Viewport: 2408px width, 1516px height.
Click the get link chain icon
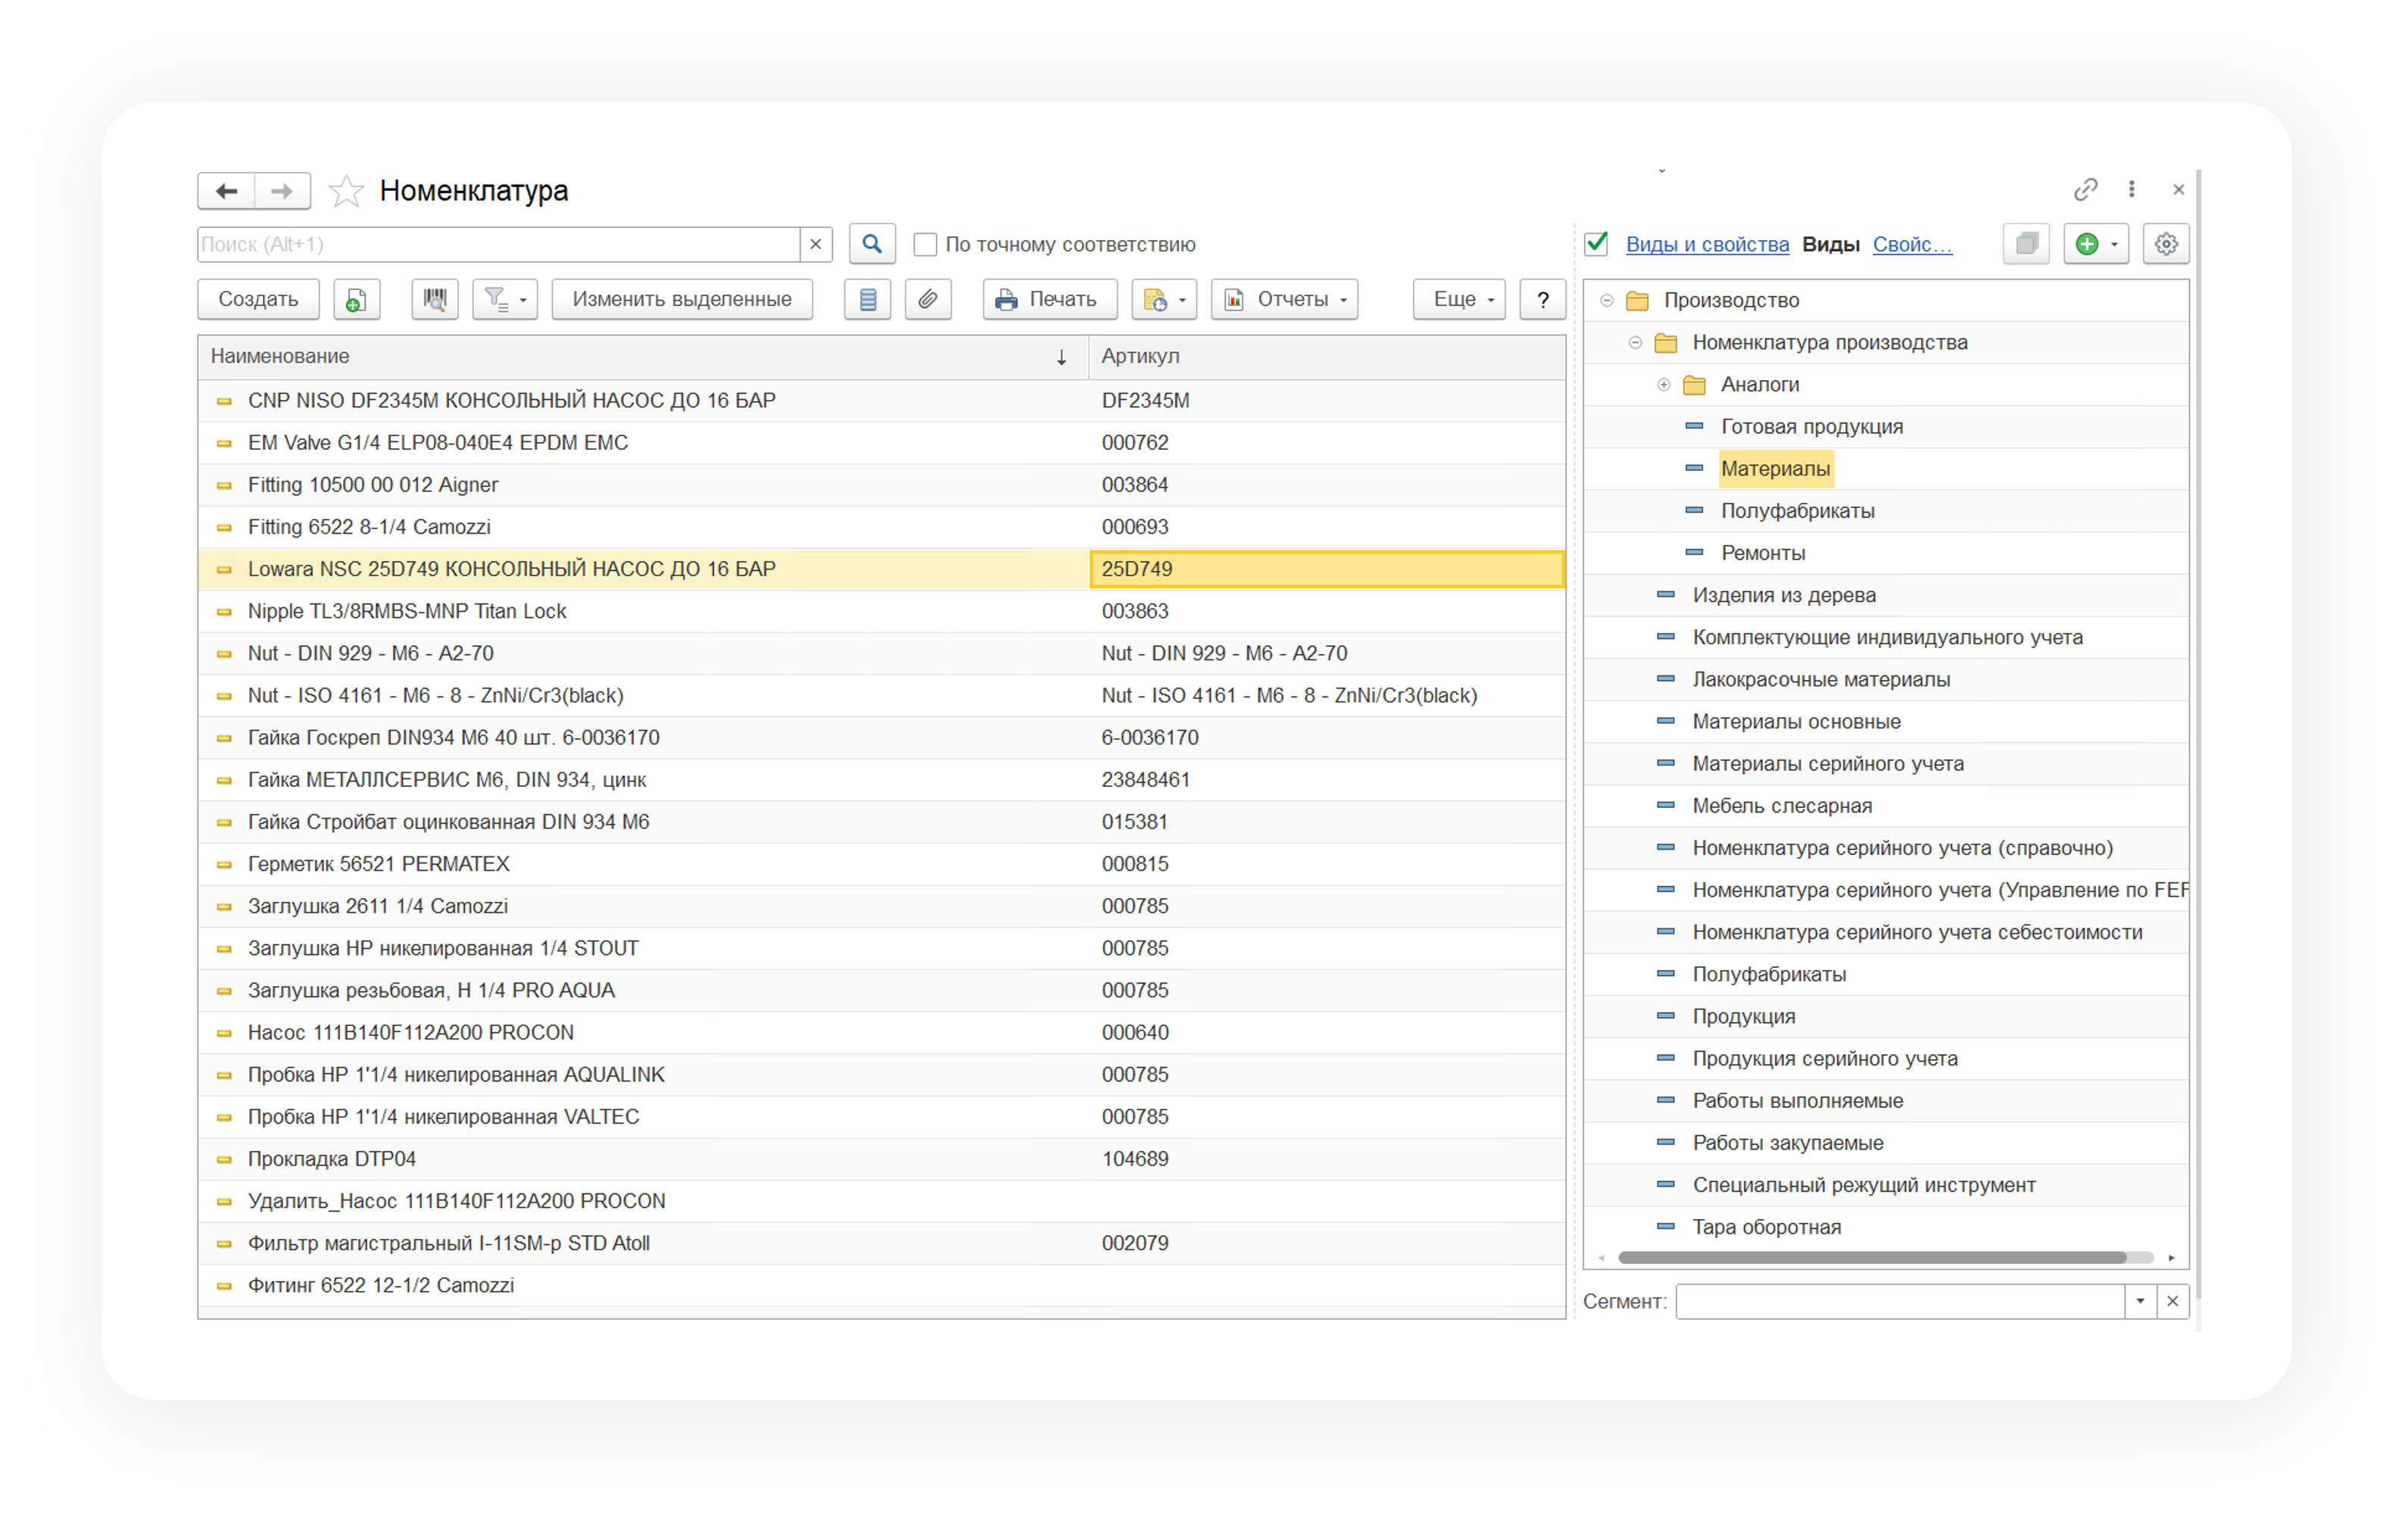(2085, 189)
